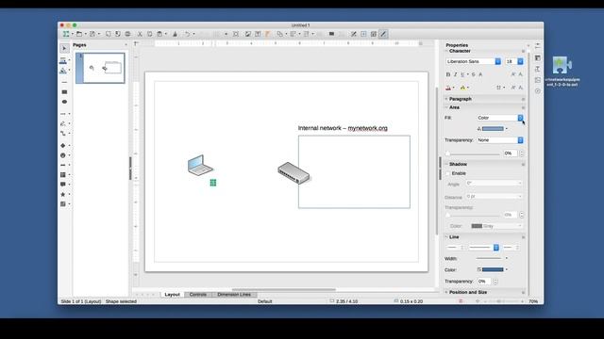Collapse the Shadow section

446,164
